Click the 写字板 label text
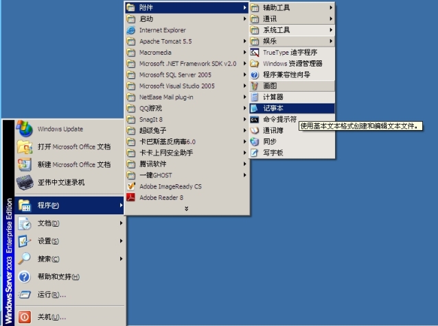The width and height of the screenshot is (438, 326). point(273,153)
